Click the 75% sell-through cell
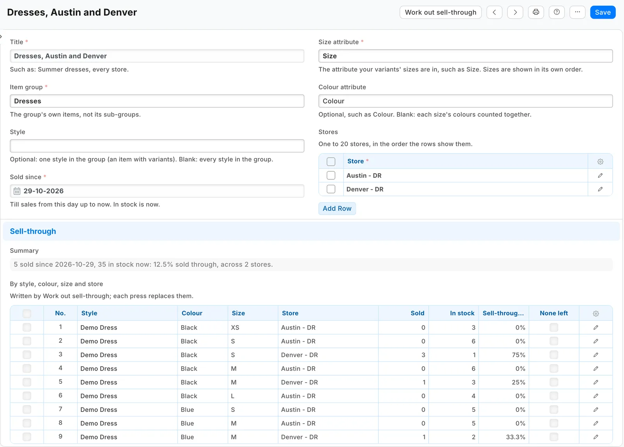 click(504, 355)
